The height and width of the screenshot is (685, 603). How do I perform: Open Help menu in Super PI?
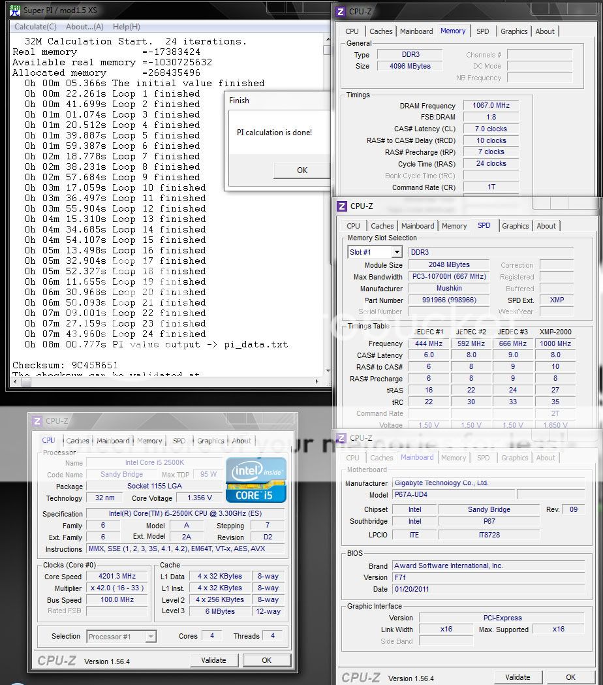coord(127,27)
